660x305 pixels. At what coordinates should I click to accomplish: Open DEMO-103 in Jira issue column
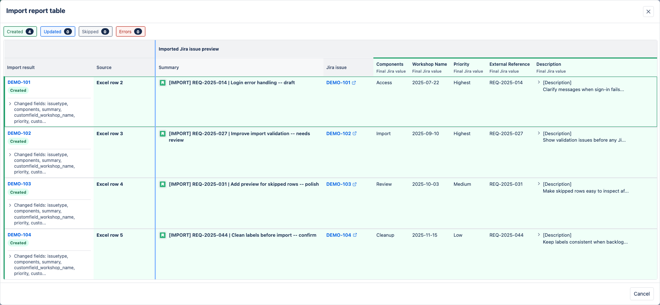(x=339, y=184)
